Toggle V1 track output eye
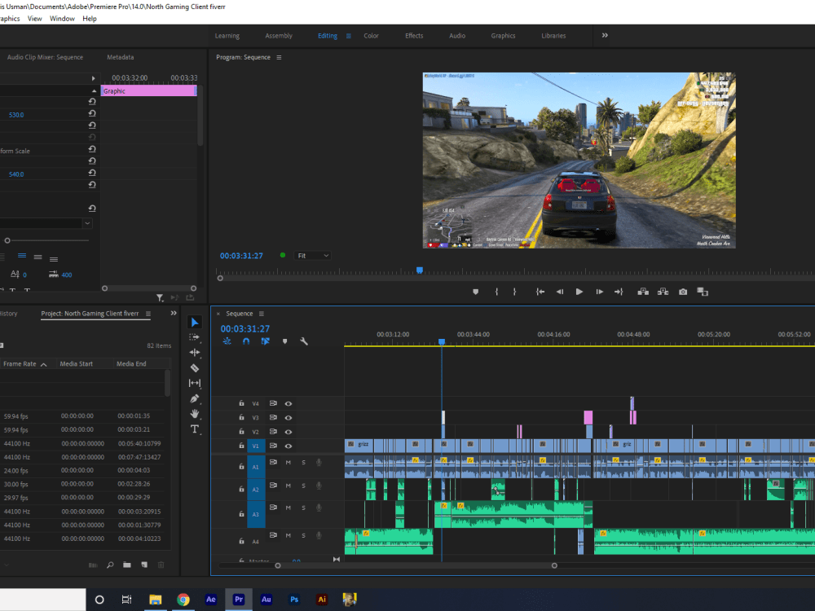The image size is (815, 611). pyautogui.click(x=288, y=446)
